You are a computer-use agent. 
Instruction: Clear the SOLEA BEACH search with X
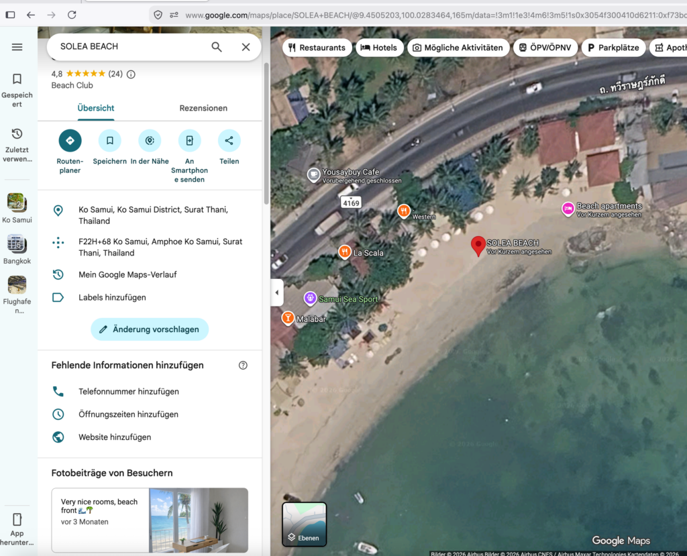tap(246, 47)
